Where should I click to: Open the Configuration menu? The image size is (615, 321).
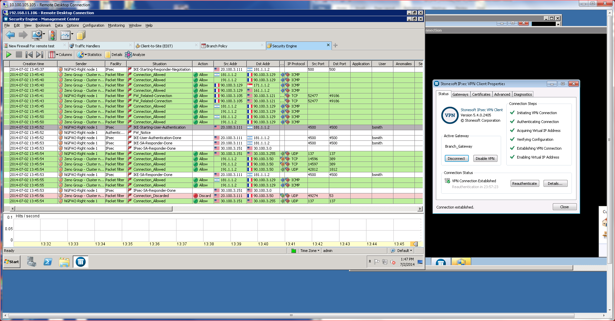click(x=93, y=25)
